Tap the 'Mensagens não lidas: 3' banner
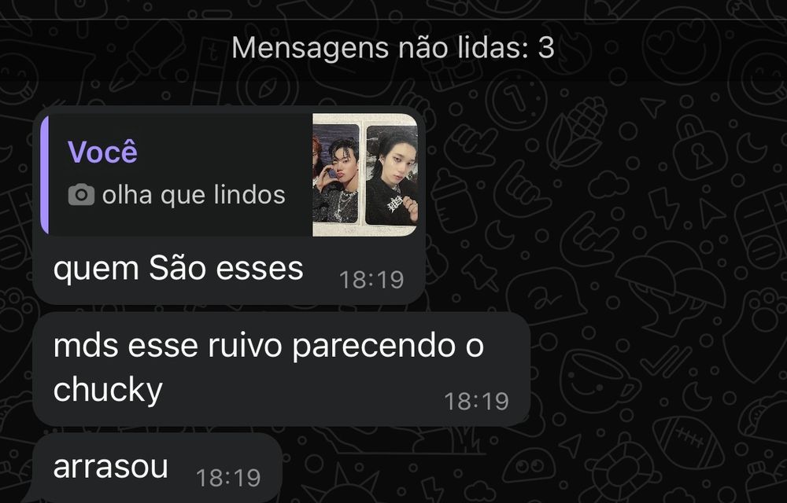Viewport: 787px width, 503px height. pos(393,48)
